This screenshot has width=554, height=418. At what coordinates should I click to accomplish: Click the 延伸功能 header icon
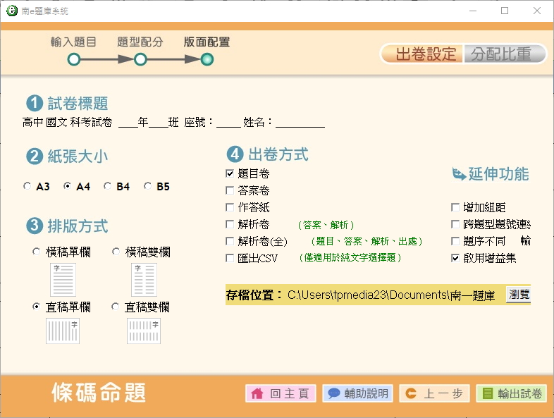click(x=459, y=174)
